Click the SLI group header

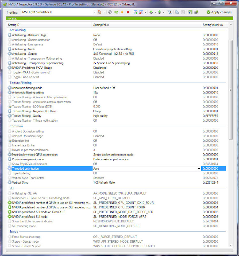coord(12,188)
